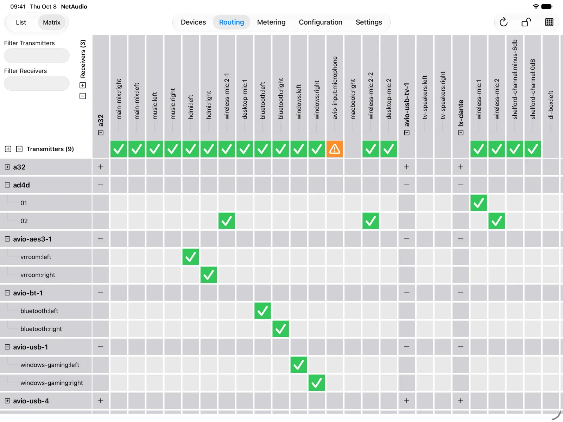Toggle vrroom:left to hdmi:left routing

[191, 257]
